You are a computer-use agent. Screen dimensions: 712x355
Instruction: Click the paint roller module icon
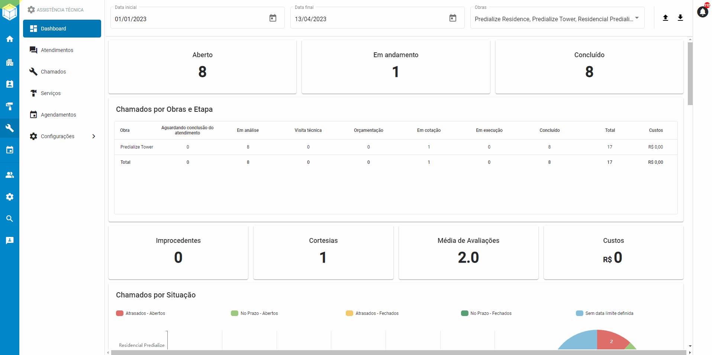tap(10, 107)
